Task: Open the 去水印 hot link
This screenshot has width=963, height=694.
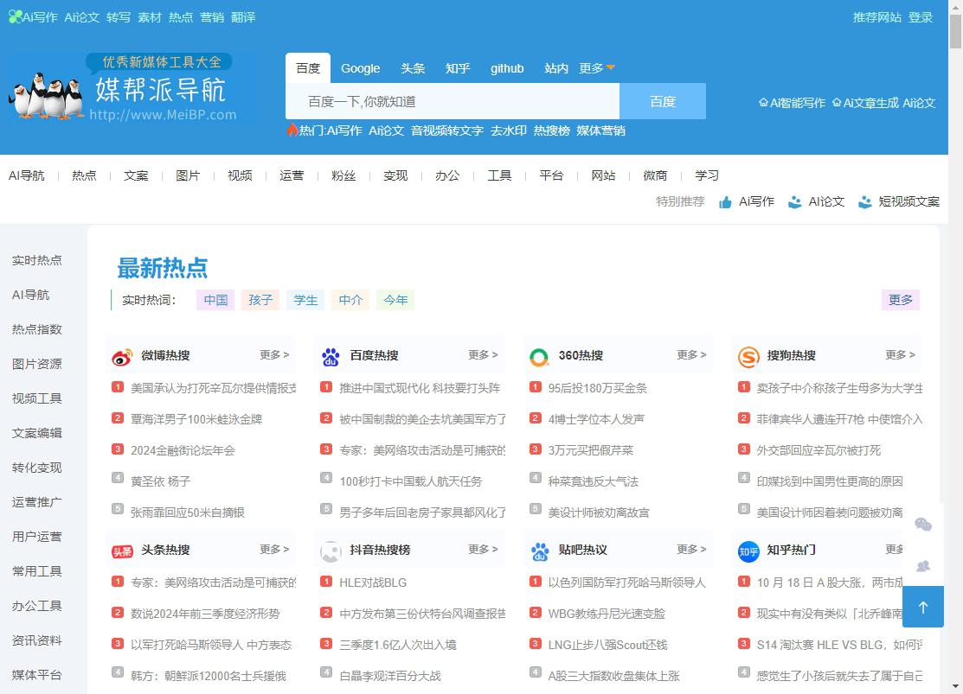Action: tap(509, 131)
